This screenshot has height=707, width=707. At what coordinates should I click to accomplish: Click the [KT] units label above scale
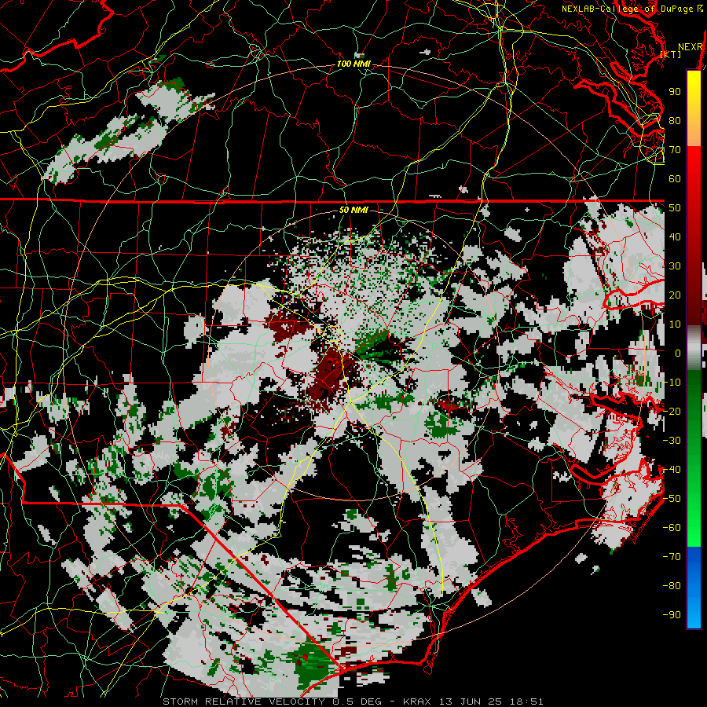671,54
